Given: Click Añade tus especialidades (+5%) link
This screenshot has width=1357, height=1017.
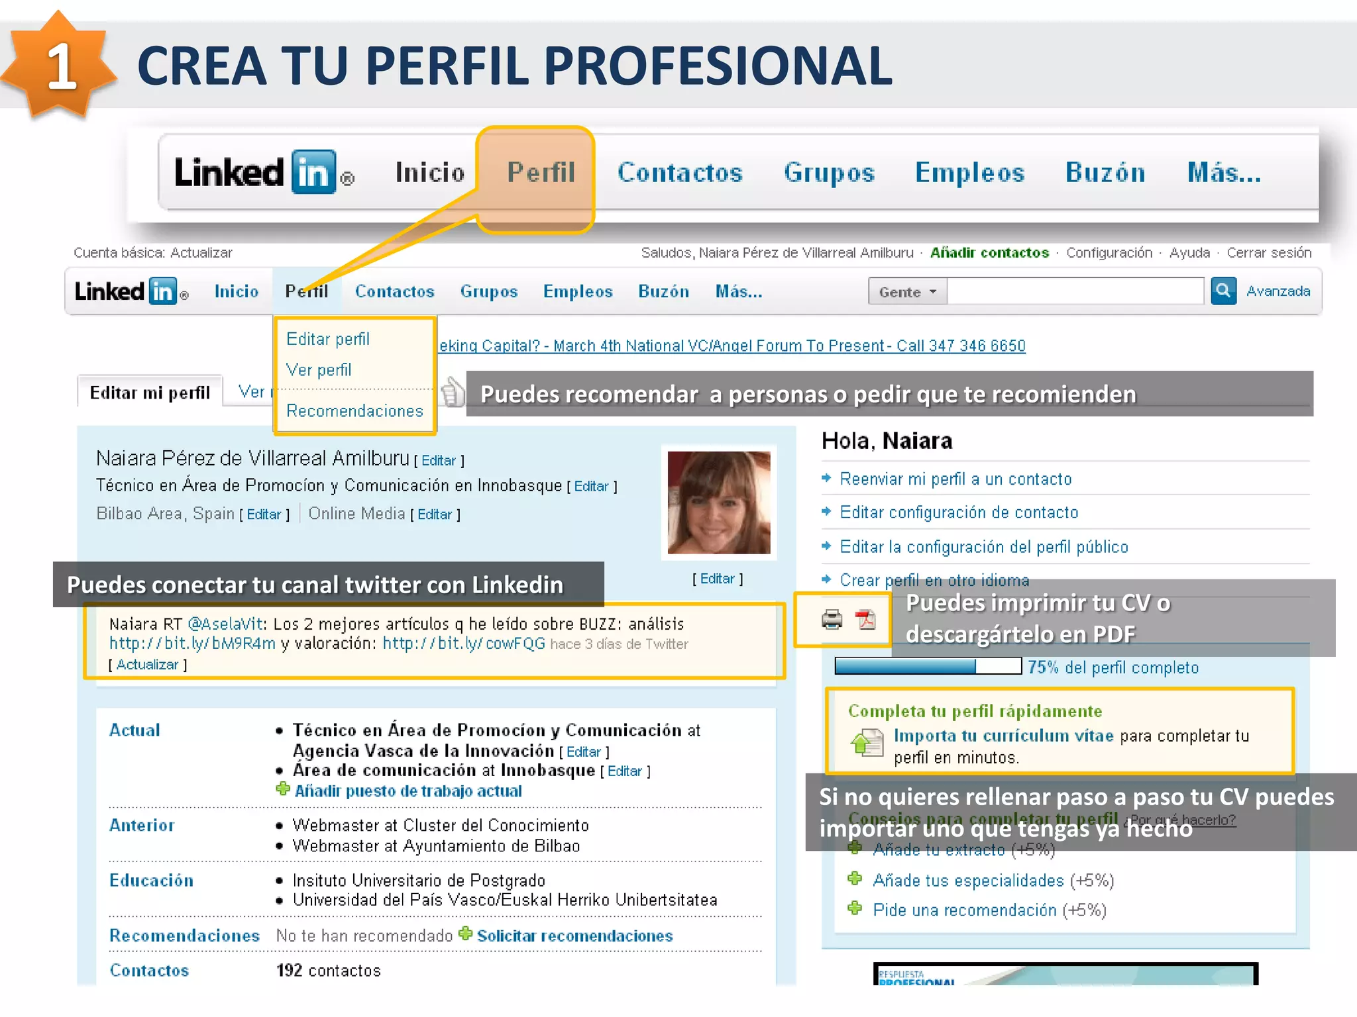Looking at the screenshot, I should [993, 881].
